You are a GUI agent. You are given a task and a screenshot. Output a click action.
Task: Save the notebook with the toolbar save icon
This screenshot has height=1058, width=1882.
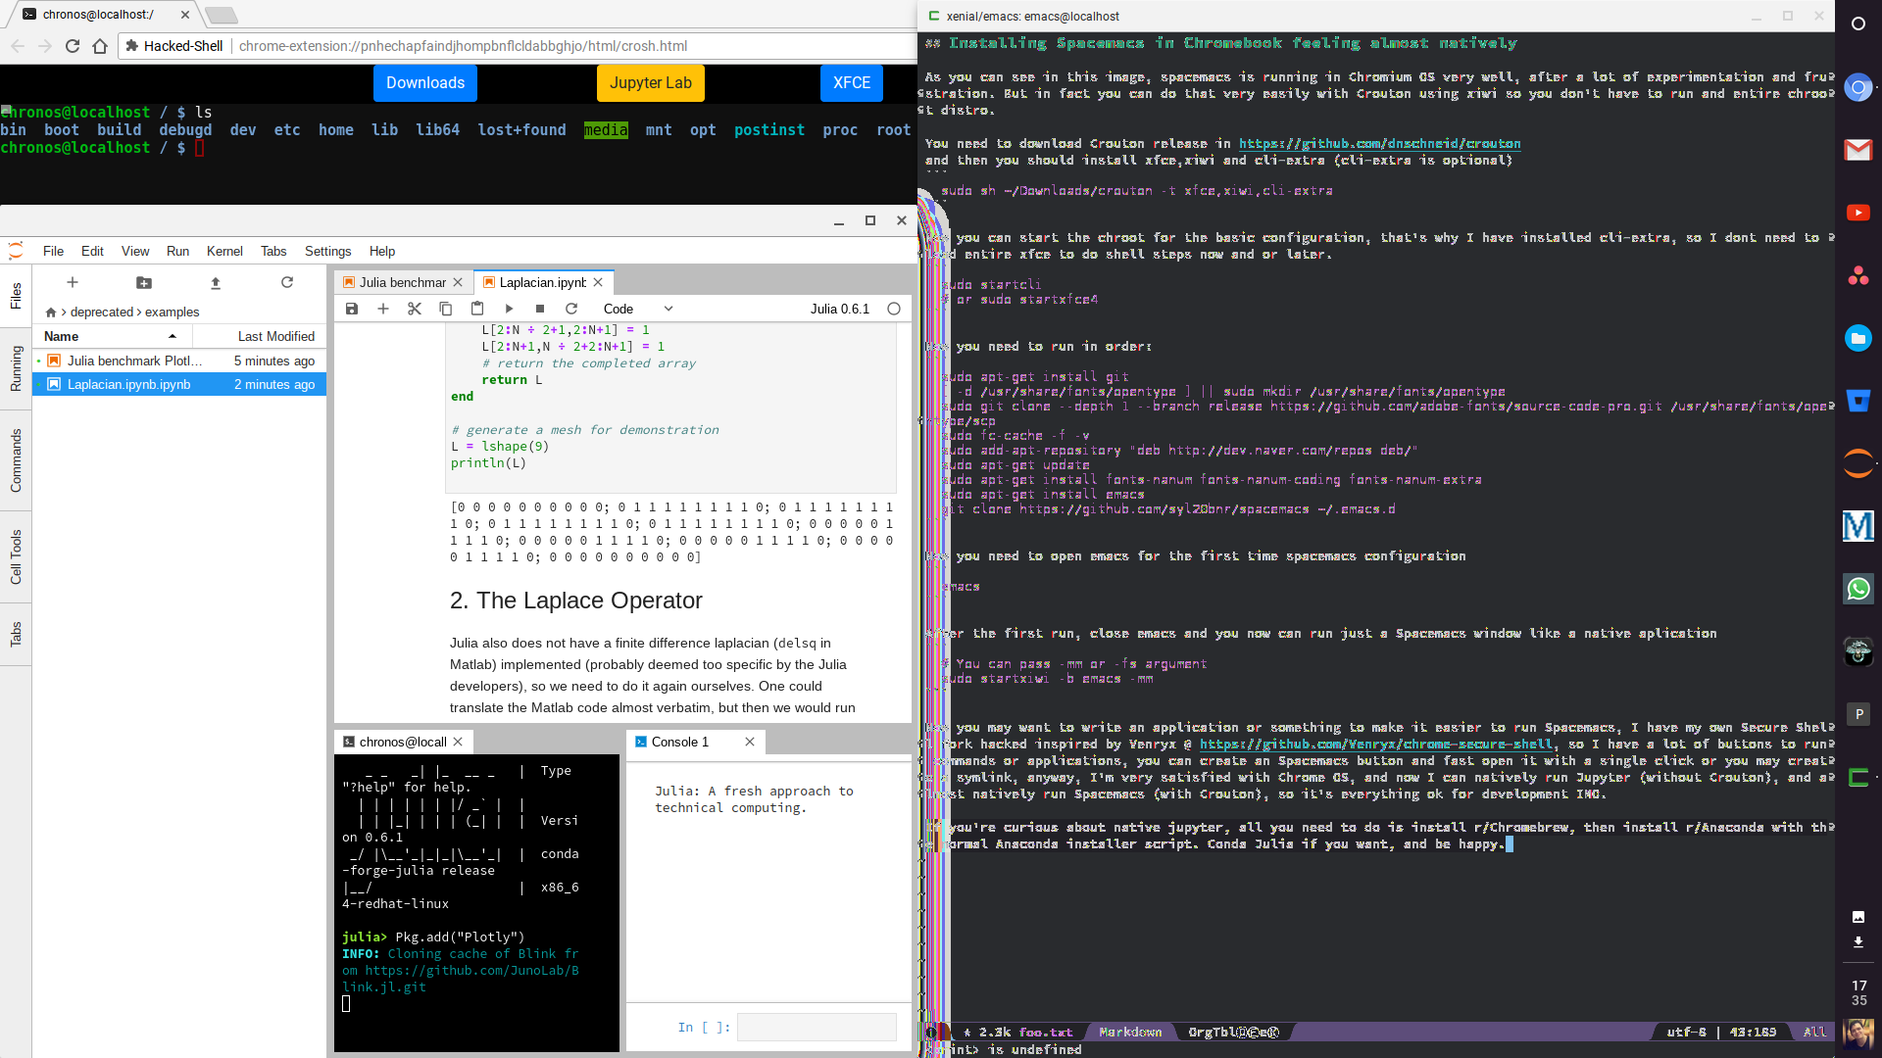point(352,309)
